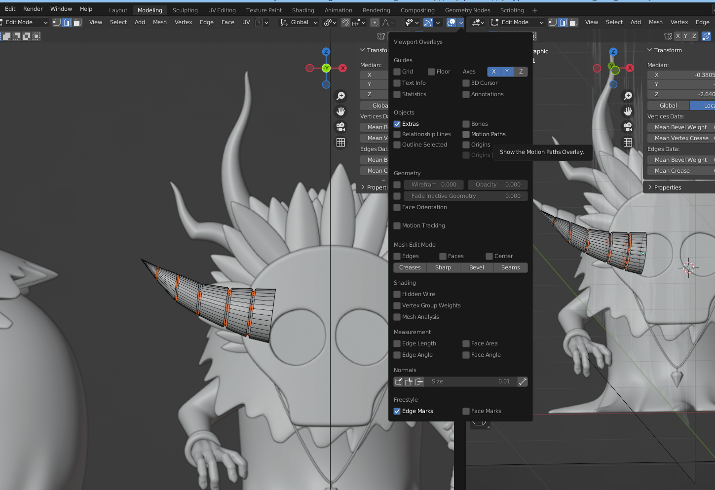Select vertex select mode in left header
This screenshot has height=490, width=715.
tap(57, 22)
